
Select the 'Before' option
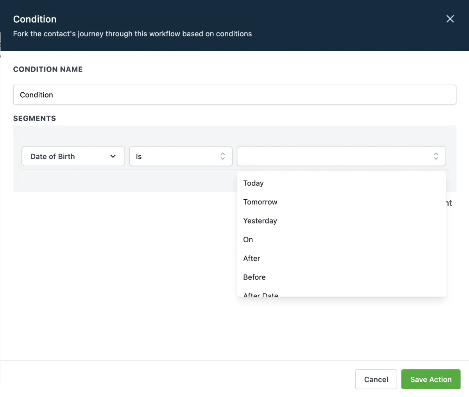(x=254, y=277)
